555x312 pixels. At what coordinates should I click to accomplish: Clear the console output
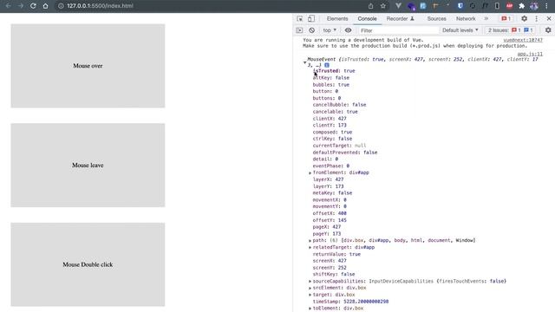311,30
